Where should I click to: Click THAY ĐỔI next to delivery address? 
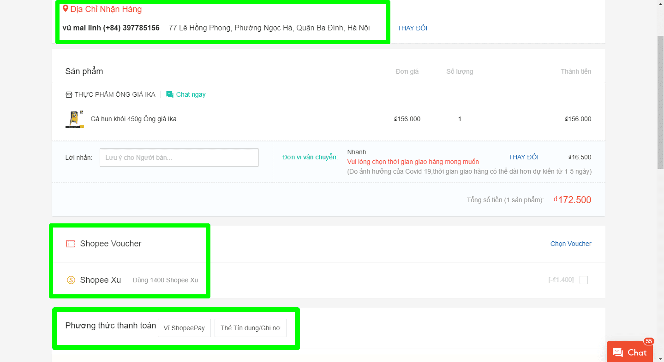412,28
